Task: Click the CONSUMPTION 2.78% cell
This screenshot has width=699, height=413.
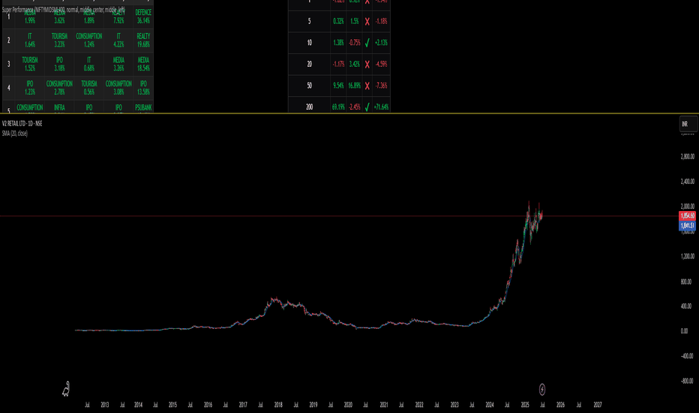Action: coord(59,88)
